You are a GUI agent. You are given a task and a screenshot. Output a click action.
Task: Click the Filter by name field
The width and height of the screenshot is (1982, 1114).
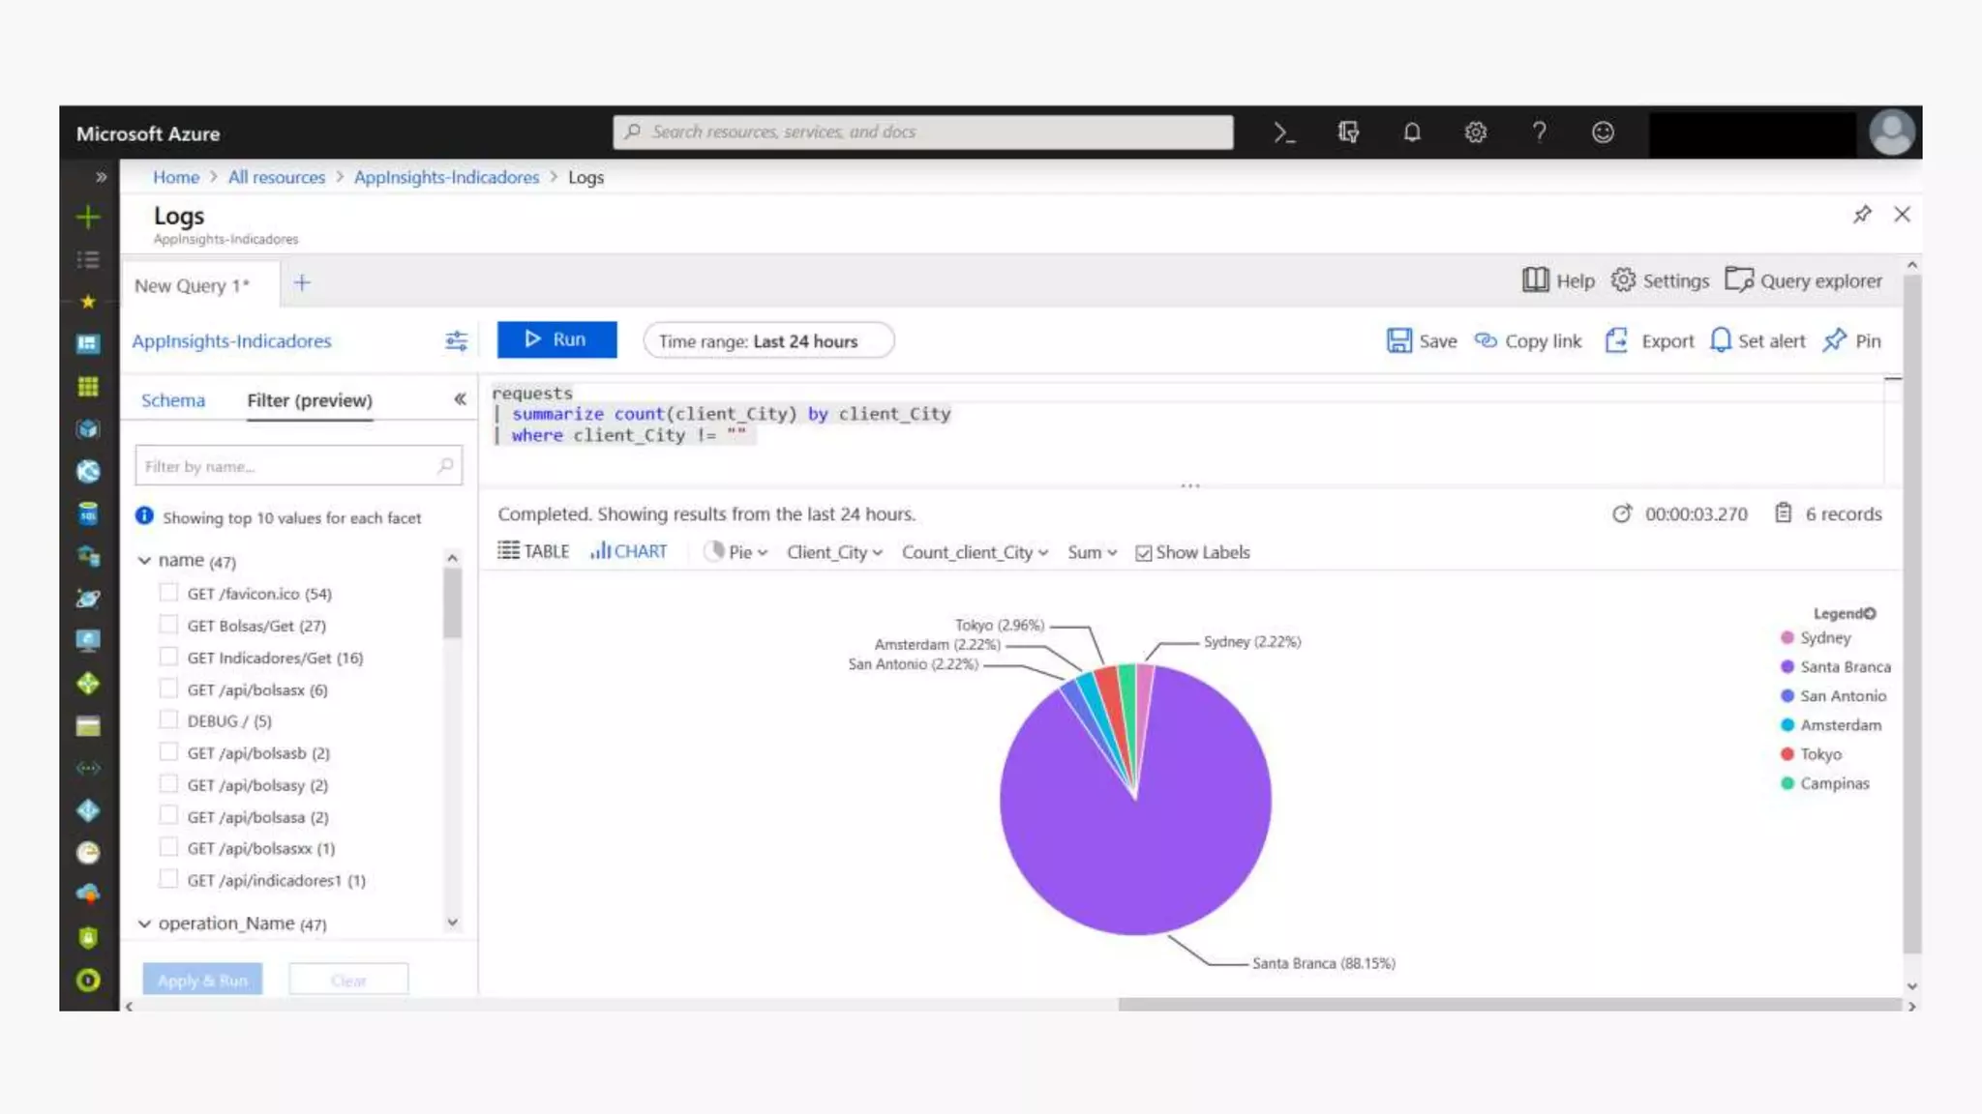pos(288,466)
